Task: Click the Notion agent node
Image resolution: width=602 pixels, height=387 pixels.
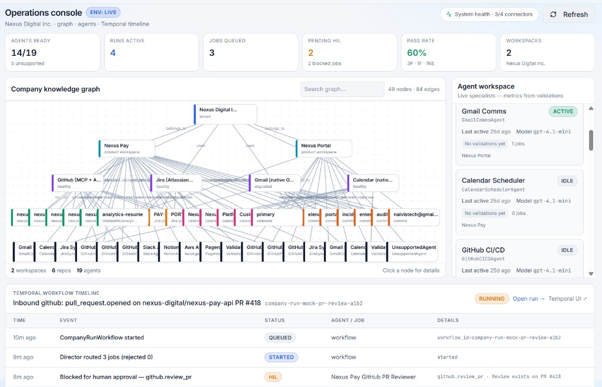Action: coord(169,250)
